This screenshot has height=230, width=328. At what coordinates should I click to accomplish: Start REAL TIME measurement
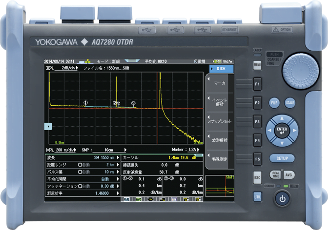[x=275, y=174]
